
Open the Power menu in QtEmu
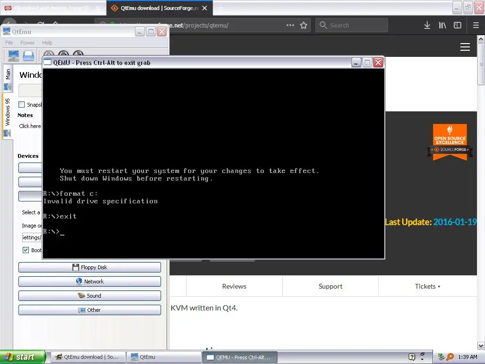tap(27, 43)
